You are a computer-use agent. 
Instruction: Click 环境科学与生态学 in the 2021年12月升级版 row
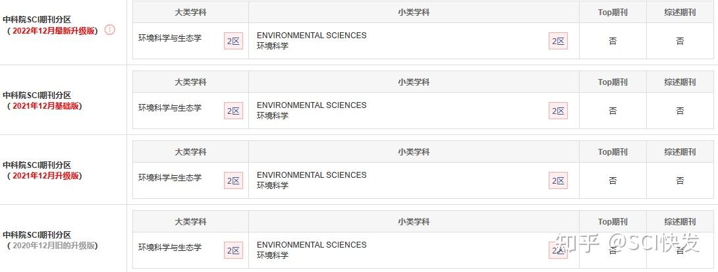[x=170, y=178]
